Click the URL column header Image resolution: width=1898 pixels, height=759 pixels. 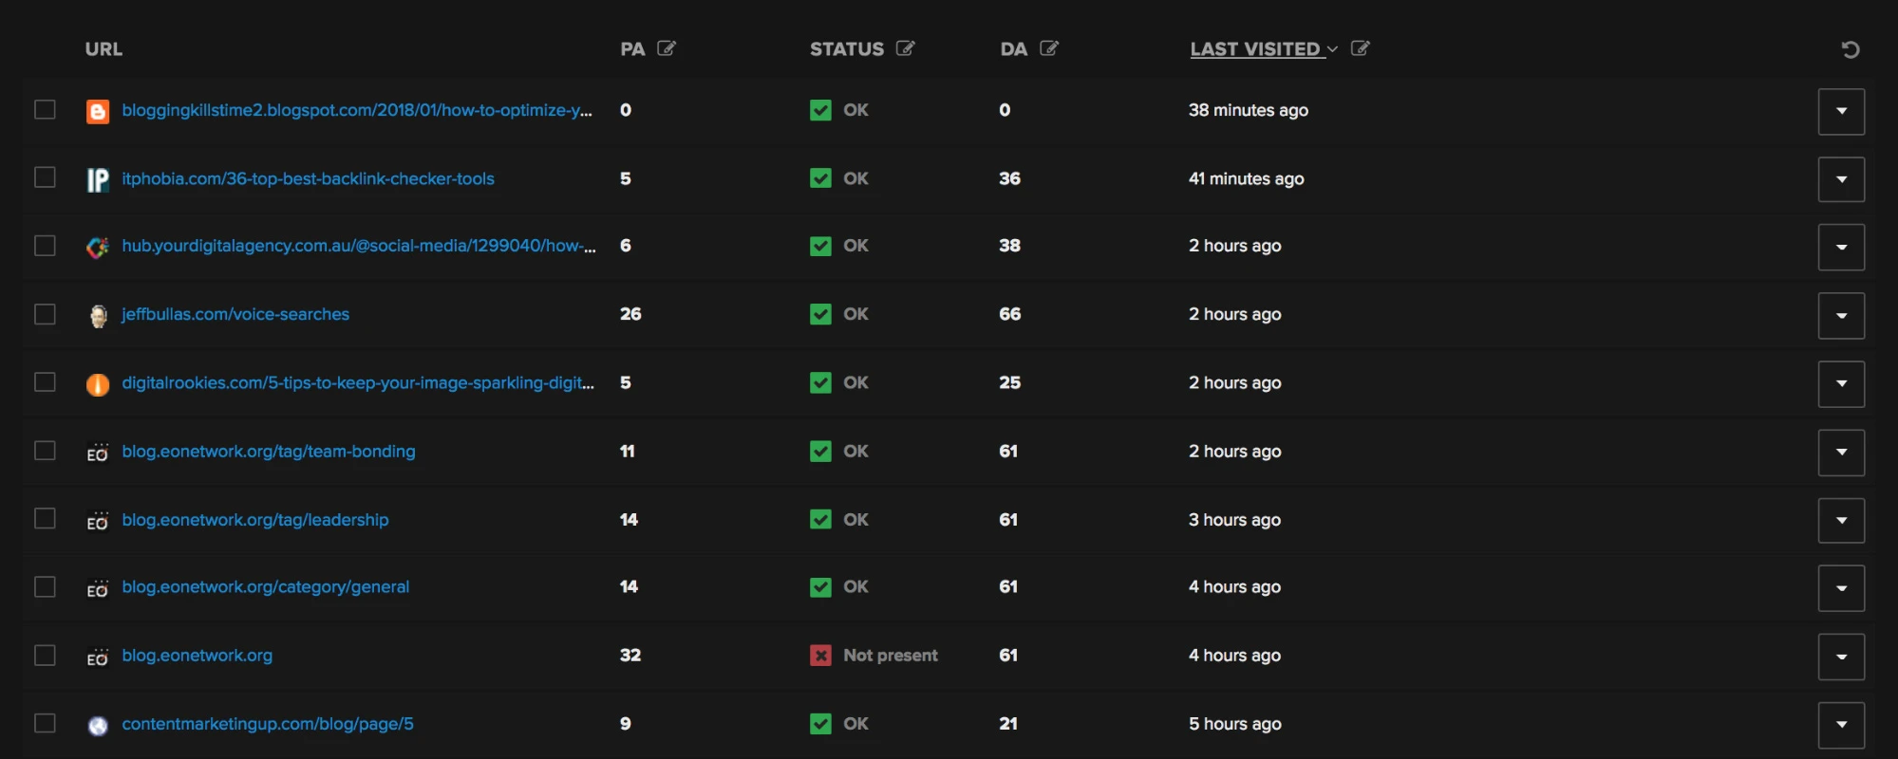click(x=103, y=49)
